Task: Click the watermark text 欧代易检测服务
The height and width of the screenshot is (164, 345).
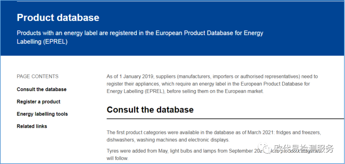Action: click(x=304, y=149)
